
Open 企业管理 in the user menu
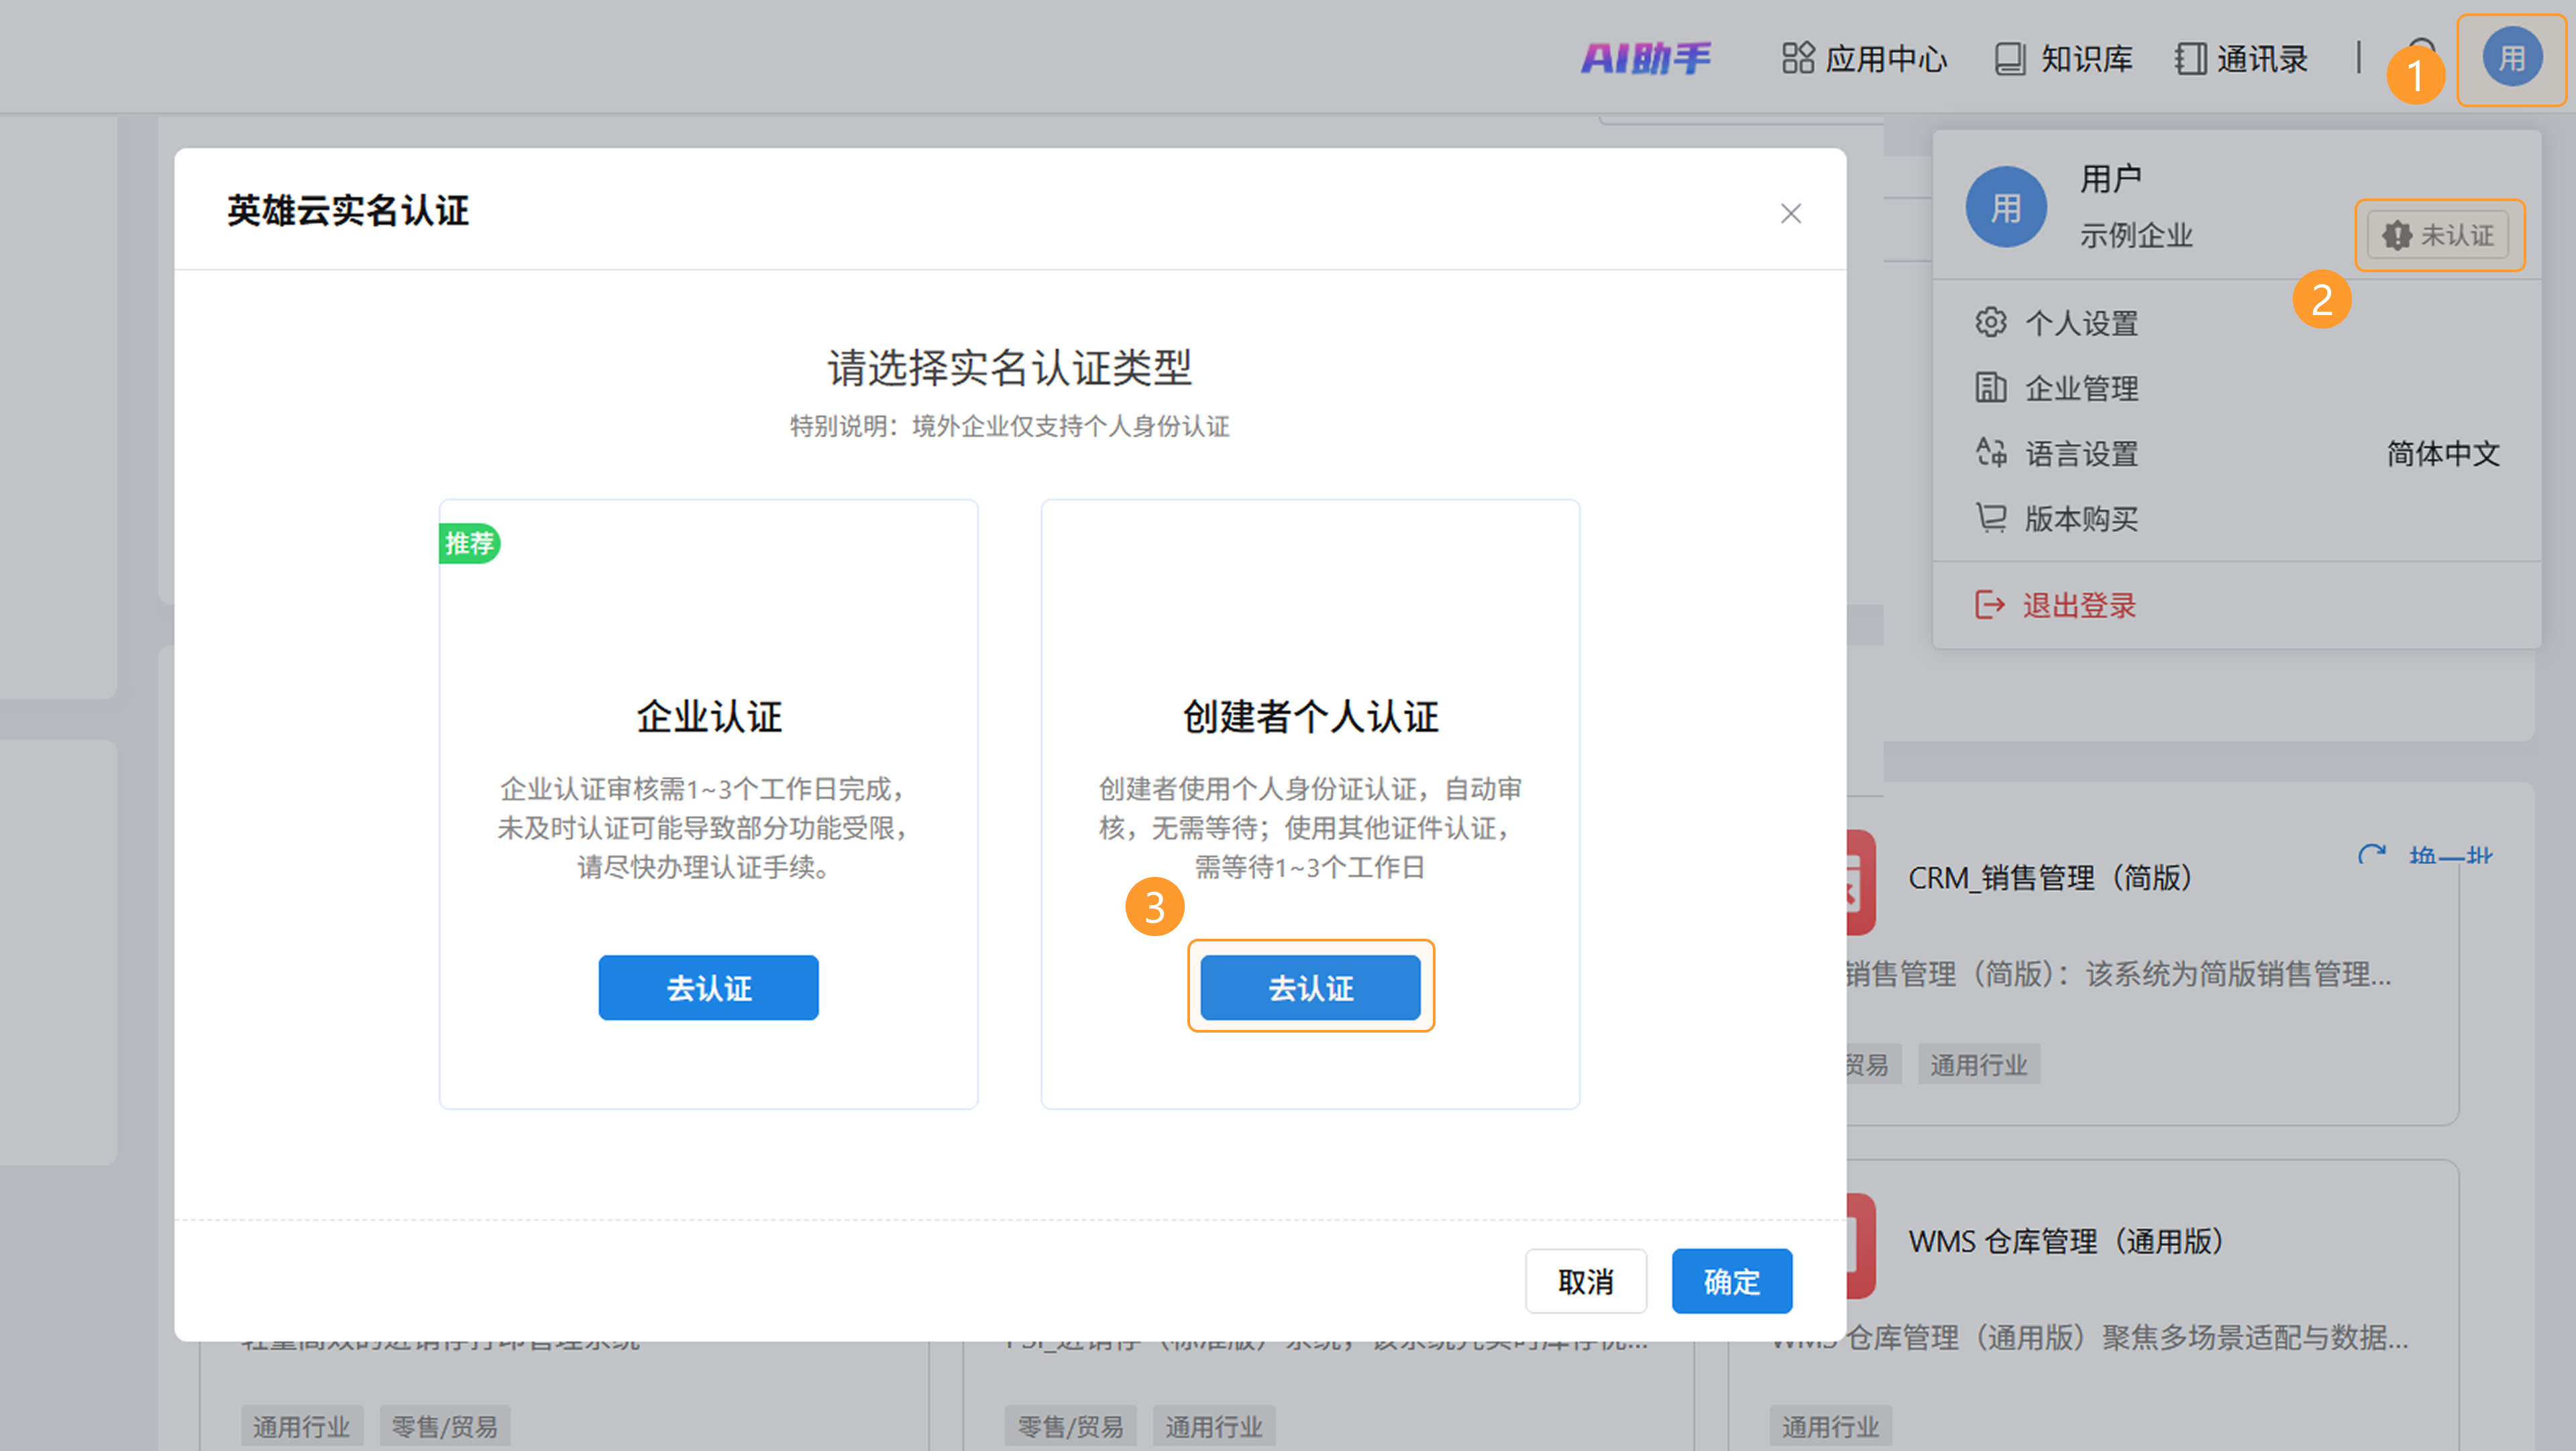[2080, 388]
